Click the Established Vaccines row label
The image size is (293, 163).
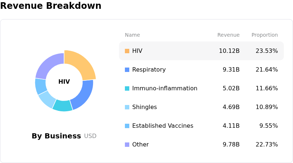(163, 126)
